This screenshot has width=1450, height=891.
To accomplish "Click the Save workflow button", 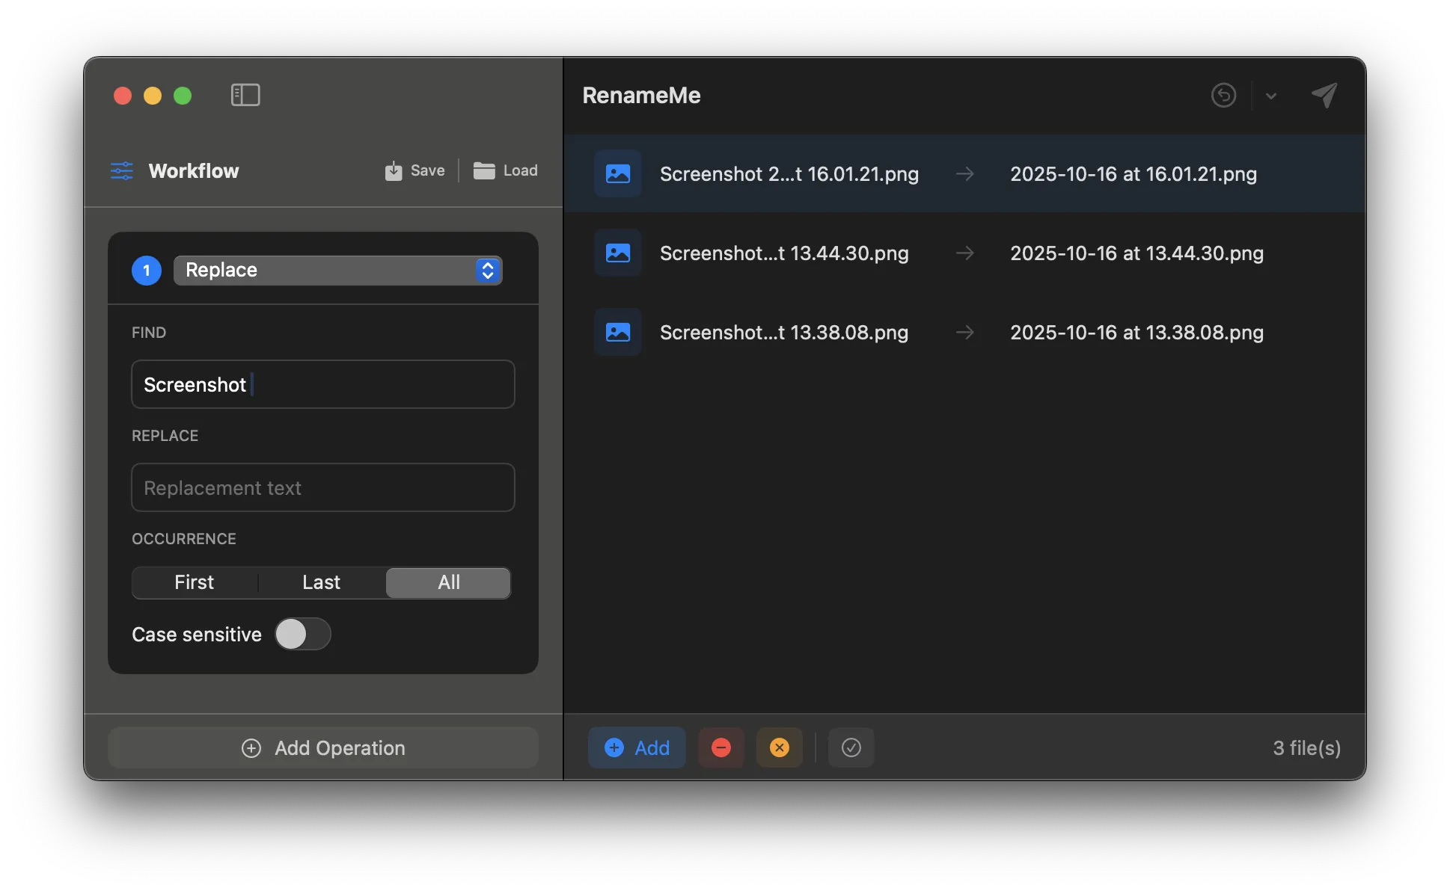I will tap(415, 171).
